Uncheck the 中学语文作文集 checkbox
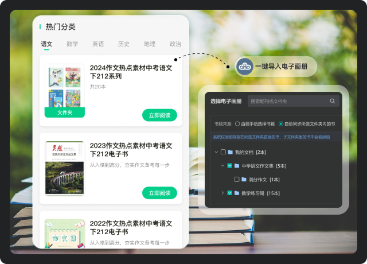 229,166
